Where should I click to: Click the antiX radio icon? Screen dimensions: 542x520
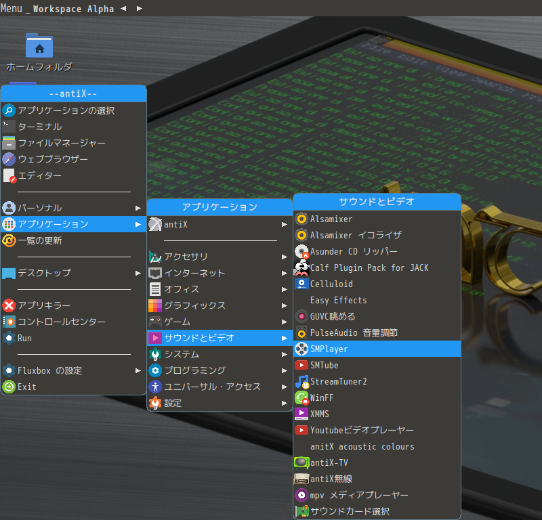tap(301, 479)
